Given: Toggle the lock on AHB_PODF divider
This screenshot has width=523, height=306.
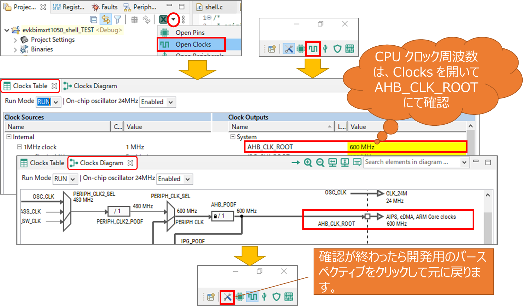Looking at the screenshot, I should (x=215, y=216).
